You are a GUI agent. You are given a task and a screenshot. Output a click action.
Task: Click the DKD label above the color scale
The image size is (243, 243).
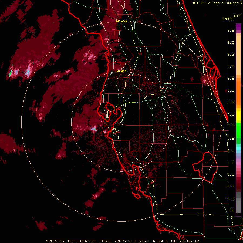pos(237,16)
